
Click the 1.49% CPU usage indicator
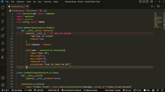point(28,90)
